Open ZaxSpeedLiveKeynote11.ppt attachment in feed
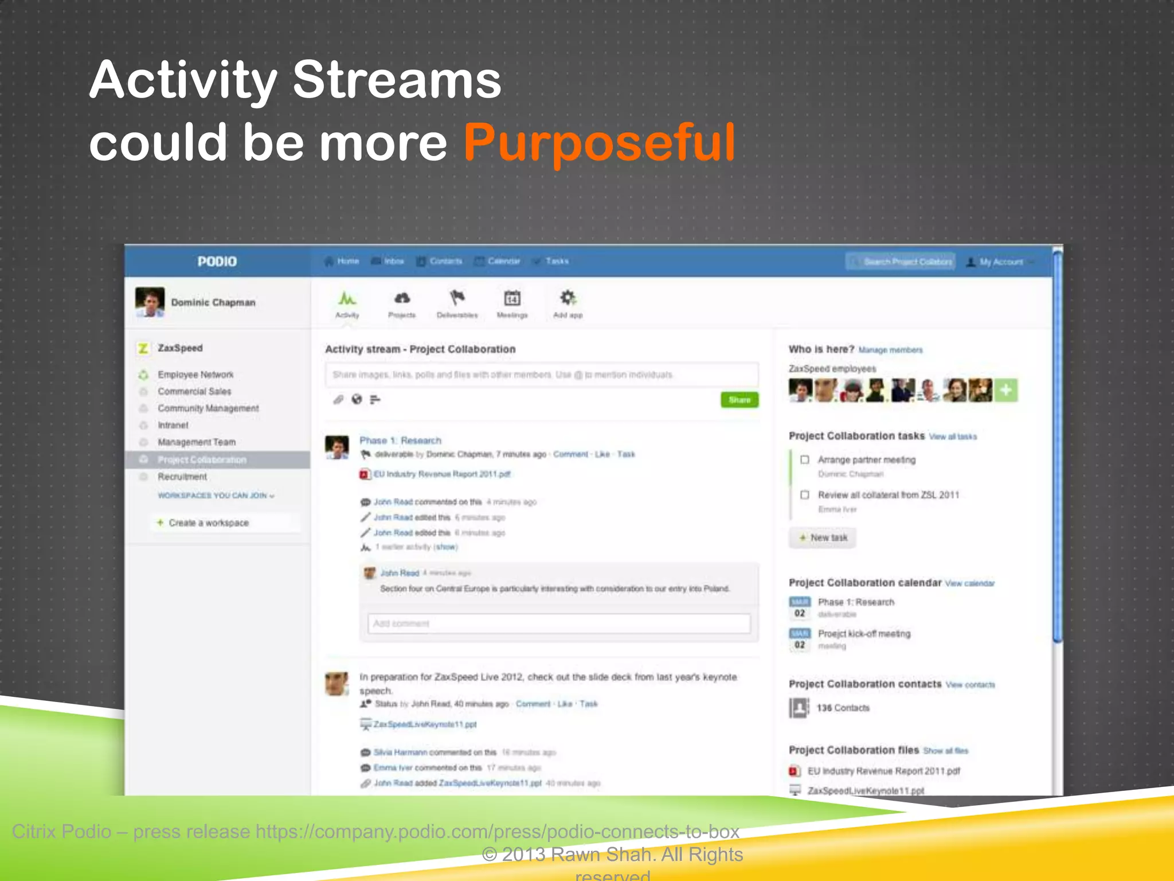This screenshot has height=881, width=1174. (425, 724)
